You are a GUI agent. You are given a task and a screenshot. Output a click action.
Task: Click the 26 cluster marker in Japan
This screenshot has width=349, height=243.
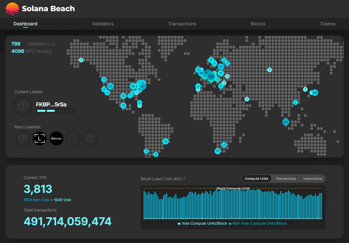[x=315, y=93]
